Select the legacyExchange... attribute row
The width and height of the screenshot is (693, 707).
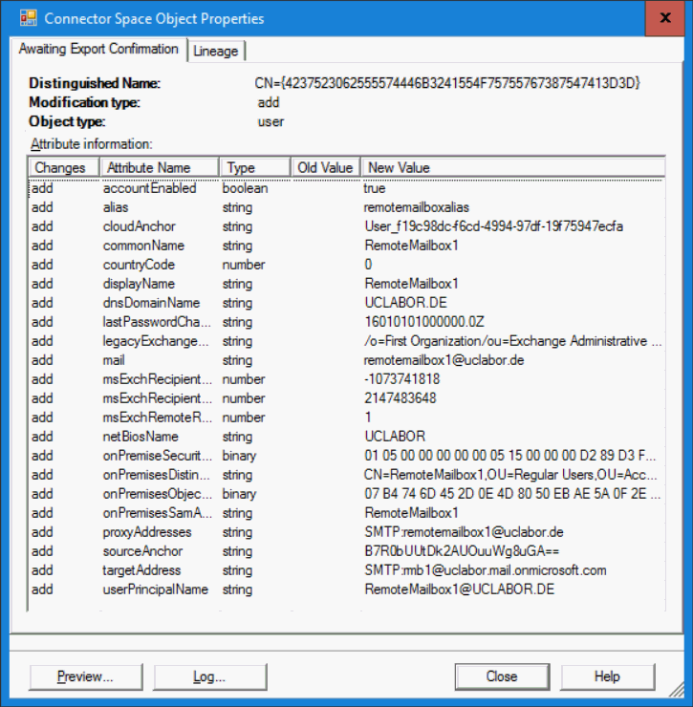tap(346, 341)
